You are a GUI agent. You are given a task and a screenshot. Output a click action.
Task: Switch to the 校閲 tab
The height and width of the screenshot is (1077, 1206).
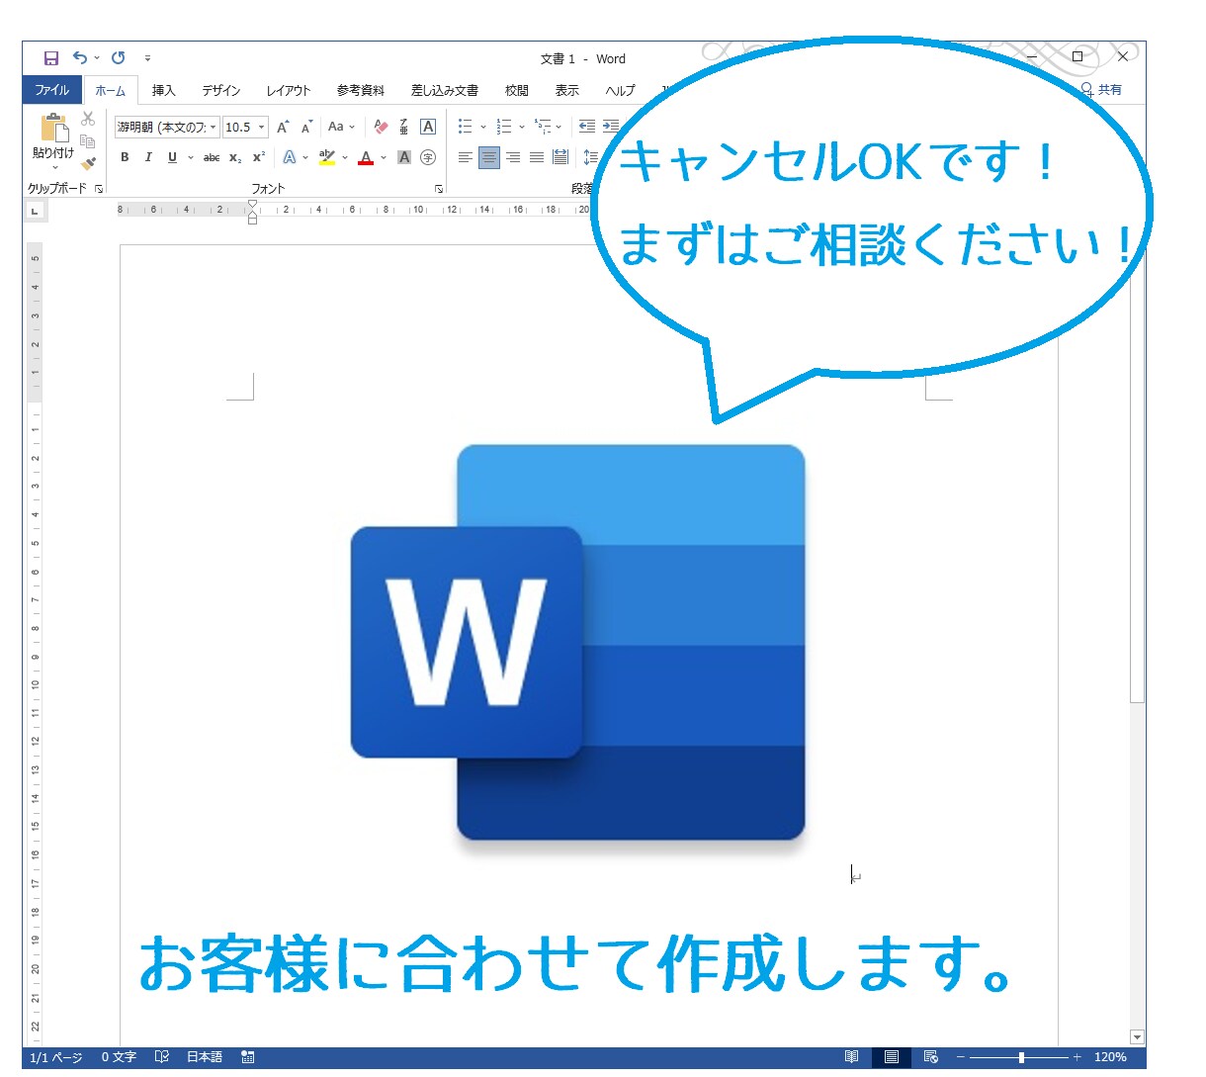click(x=517, y=90)
